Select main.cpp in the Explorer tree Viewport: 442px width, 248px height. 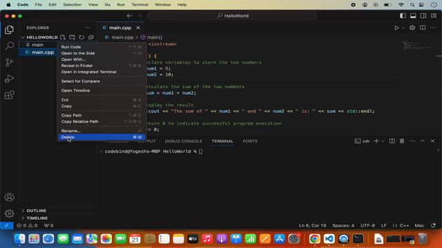click(43, 52)
